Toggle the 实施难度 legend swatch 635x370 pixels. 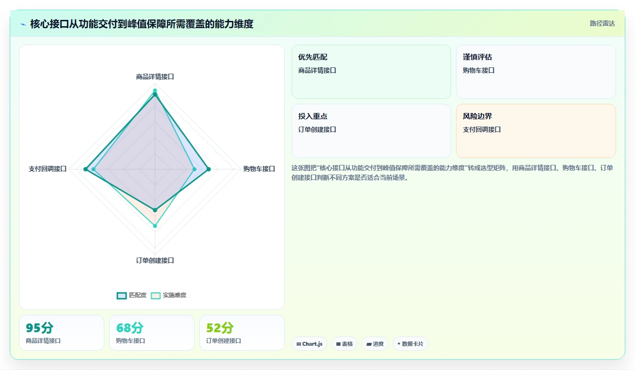(156, 295)
